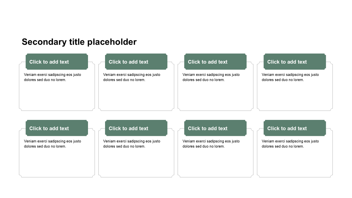Click the body text in the bottom-row first card
Viewport: 352px width, 198px height.
tap(53, 144)
